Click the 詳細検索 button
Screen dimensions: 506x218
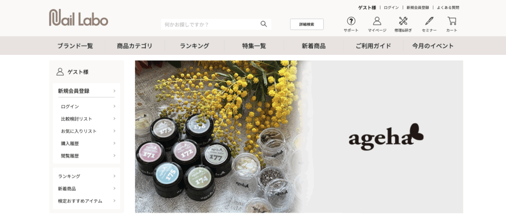pyautogui.click(x=306, y=24)
